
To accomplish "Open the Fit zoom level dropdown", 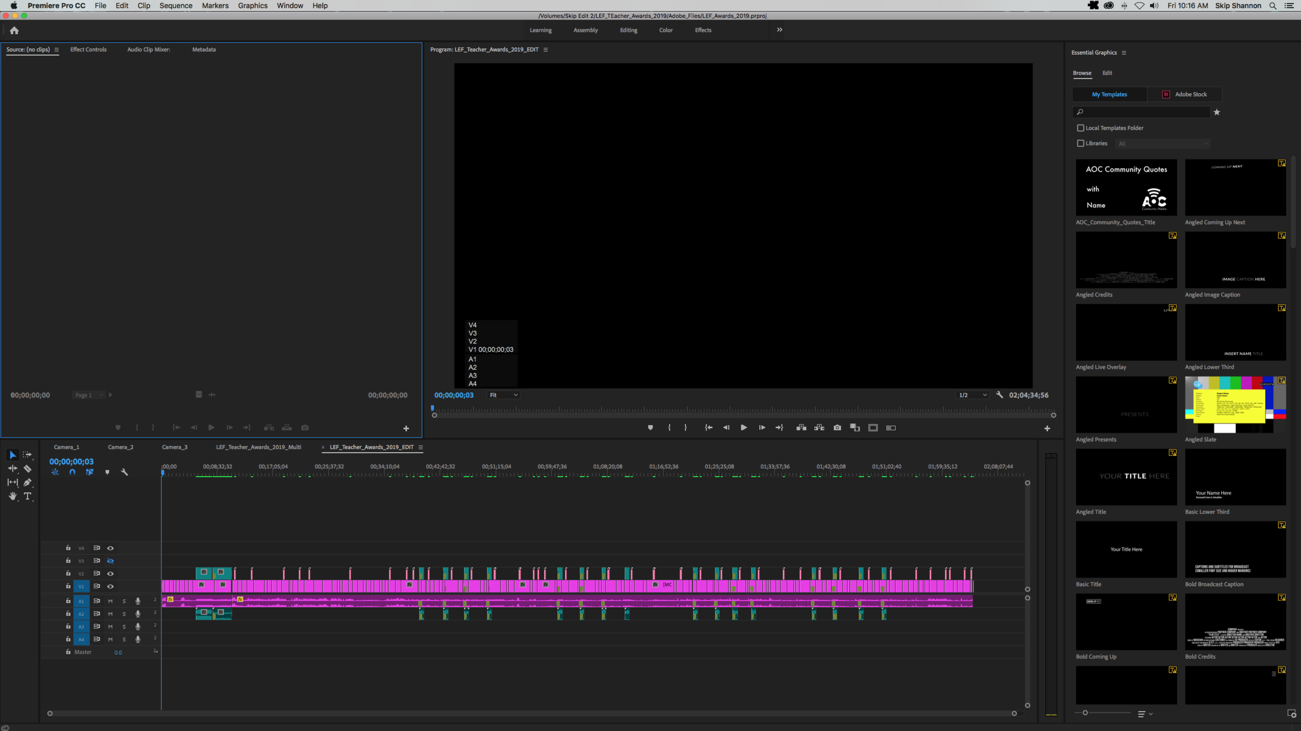I will coord(503,395).
